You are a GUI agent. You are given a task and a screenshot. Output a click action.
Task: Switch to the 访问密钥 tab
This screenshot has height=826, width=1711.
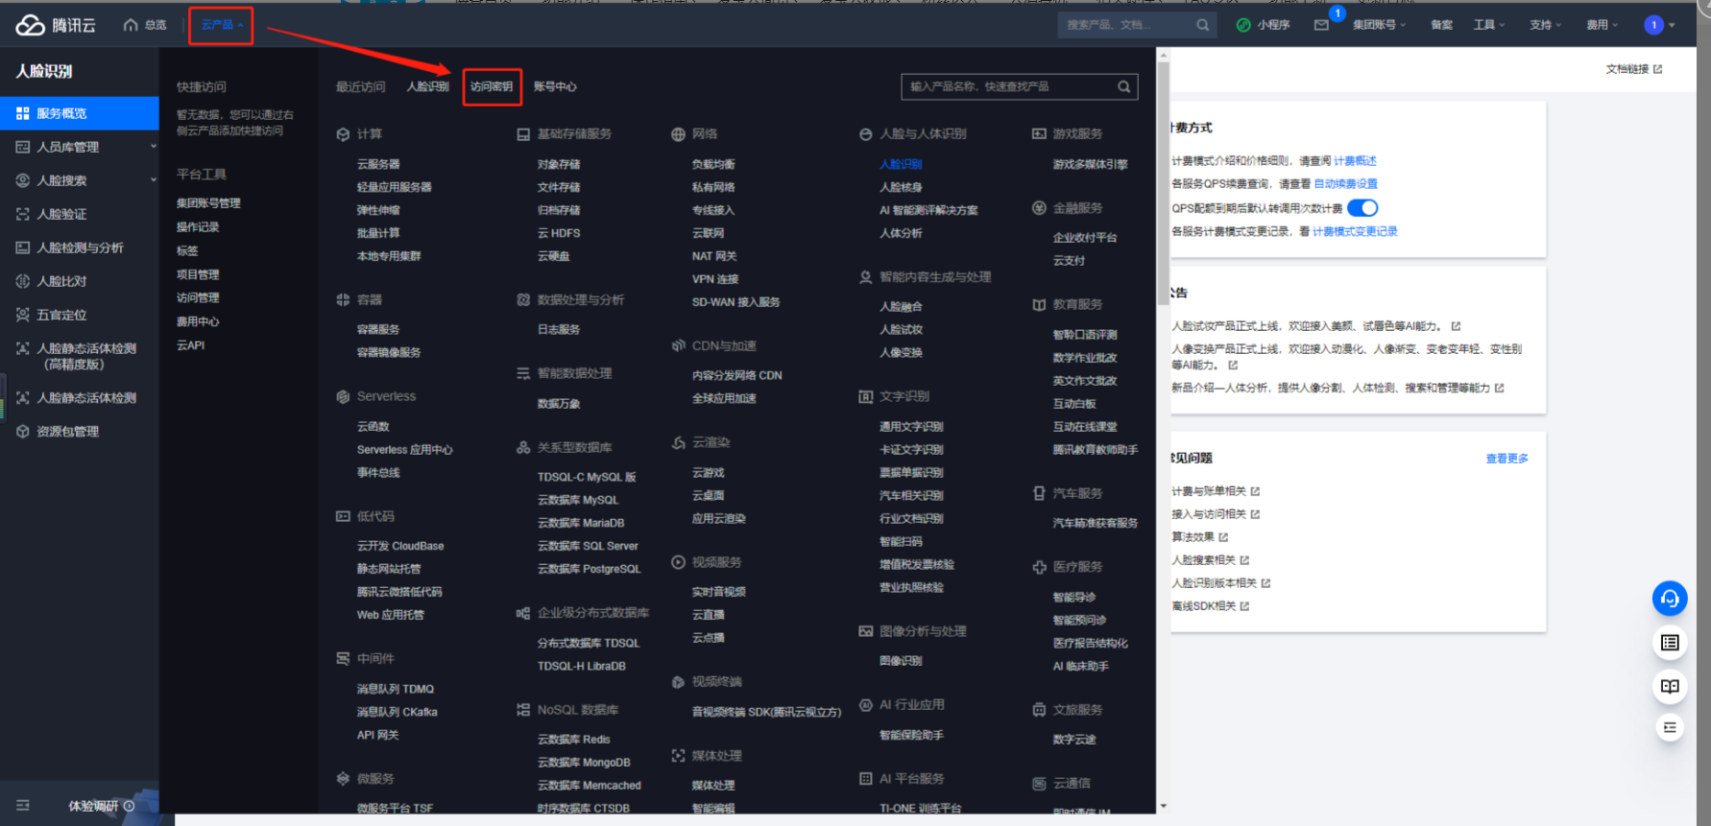click(492, 86)
